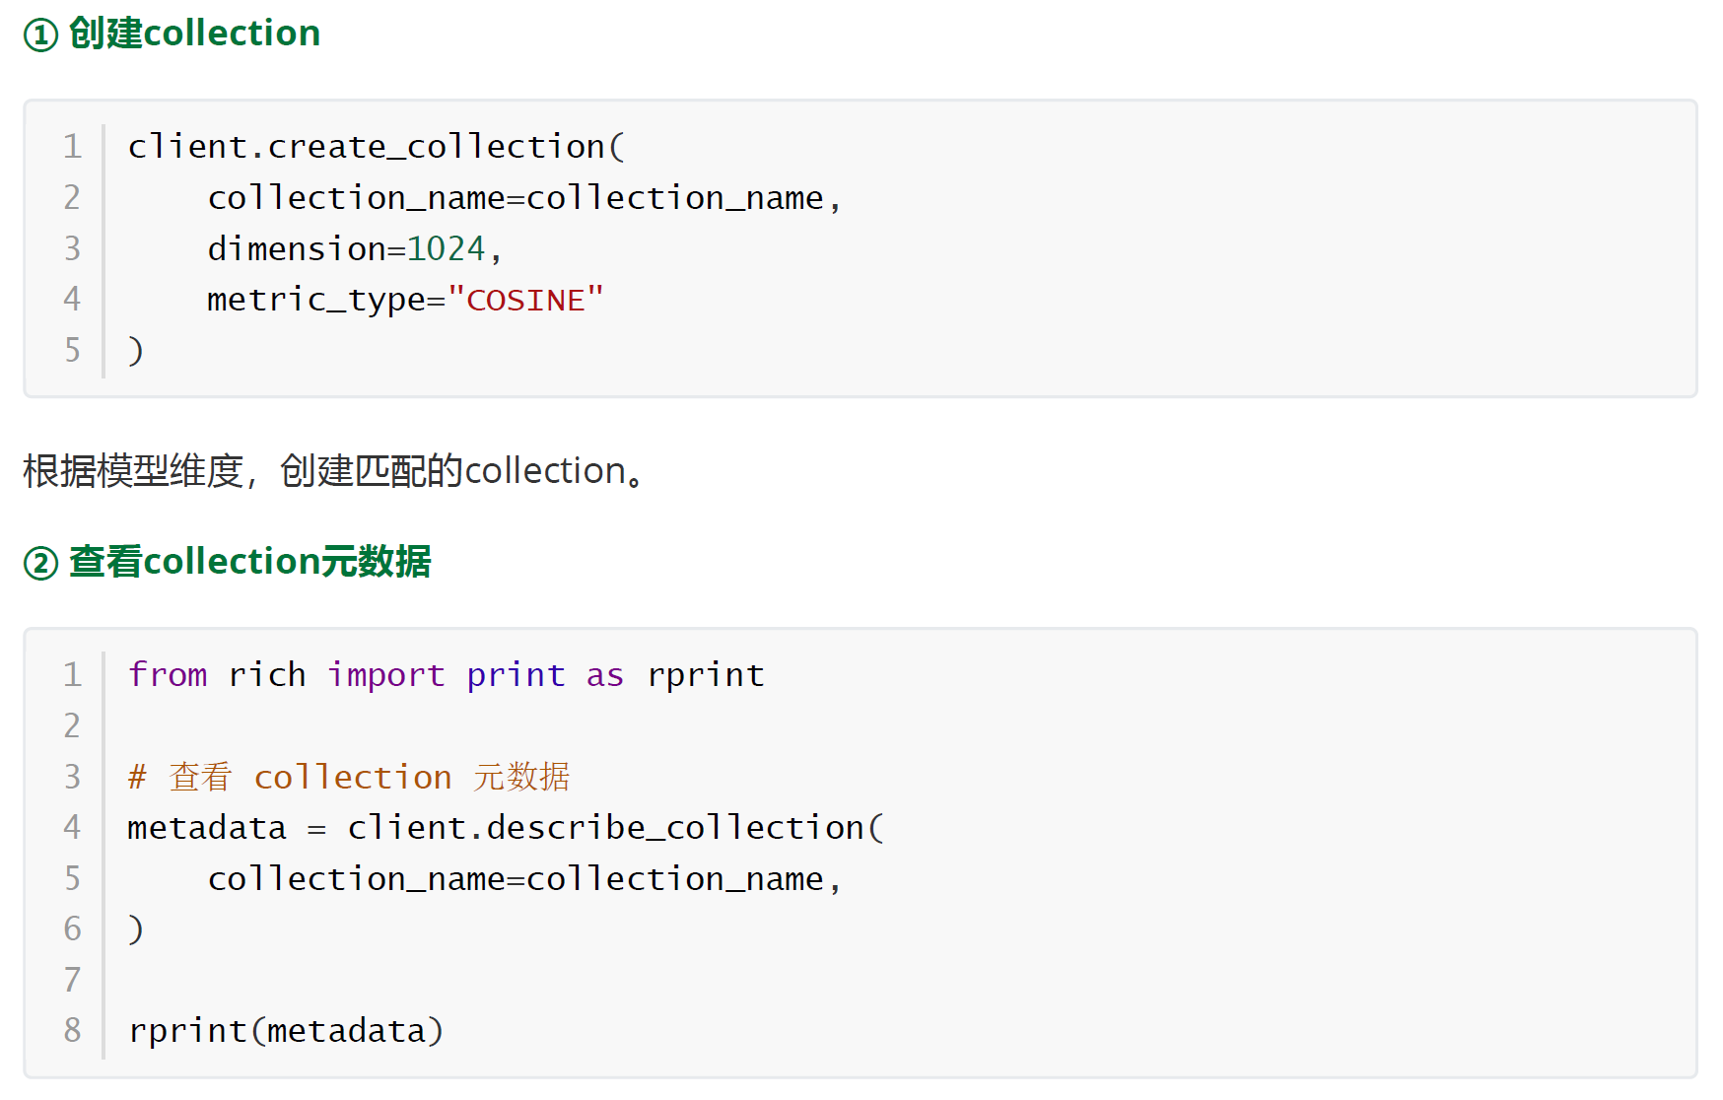
Task: Click the closing parenthesis on line 5
Action: click(136, 351)
